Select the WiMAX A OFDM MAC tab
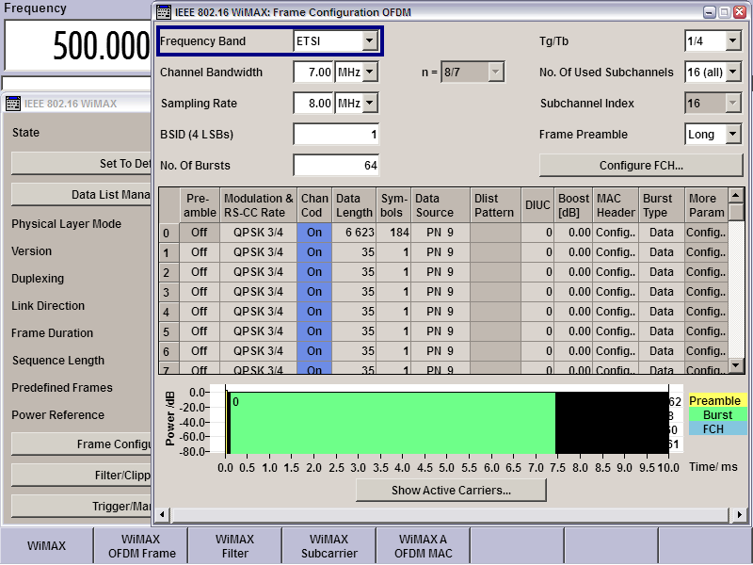The height and width of the screenshot is (565, 753). (x=423, y=546)
